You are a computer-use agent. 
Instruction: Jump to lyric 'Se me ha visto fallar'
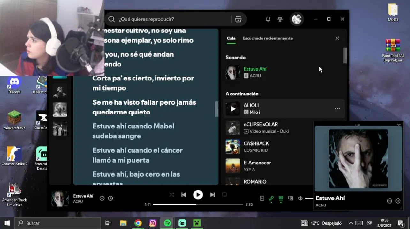click(x=144, y=107)
